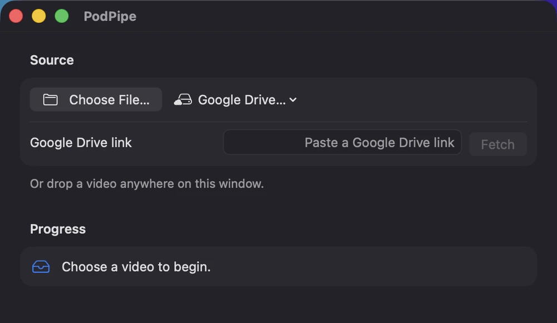Viewport: 557px width, 323px height.
Task: Minimize PodPipe with the yellow button
Action: pos(39,16)
